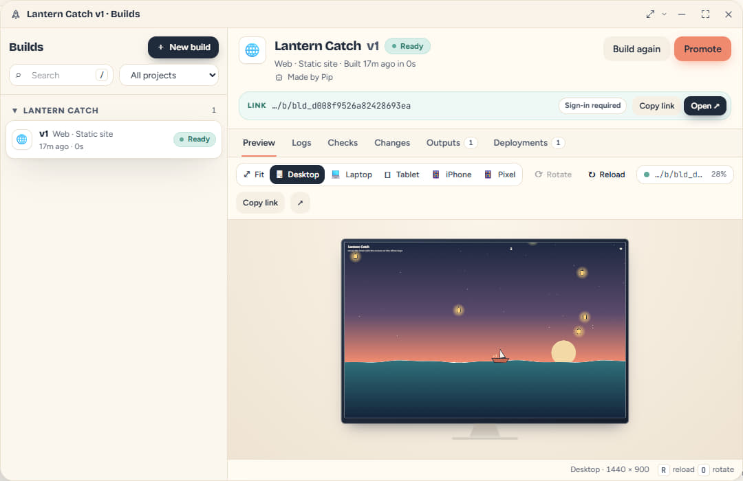Click the Made by Pip robot icon

pos(279,78)
